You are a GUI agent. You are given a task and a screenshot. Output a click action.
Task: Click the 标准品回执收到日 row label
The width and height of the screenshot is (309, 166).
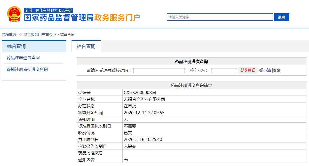94,126
